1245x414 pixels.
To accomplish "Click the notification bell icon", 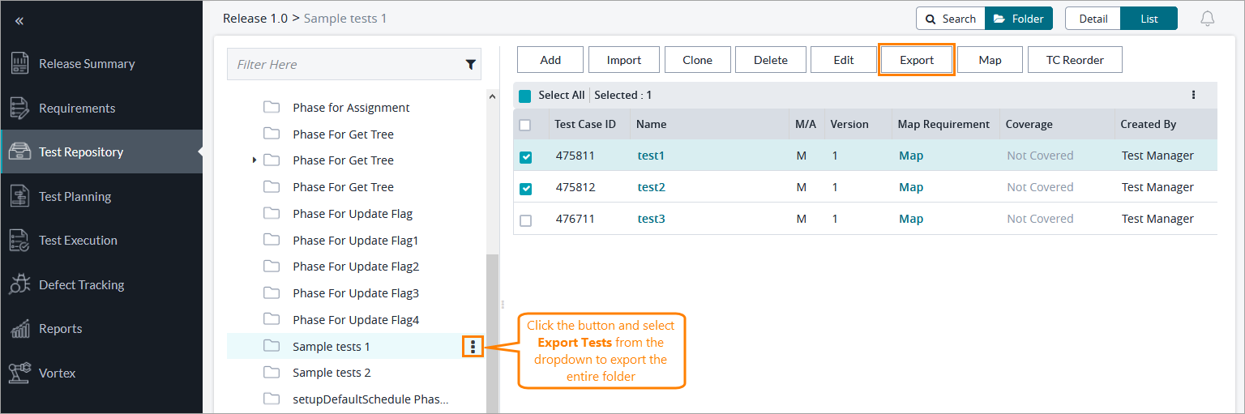I will (x=1208, y=19).
